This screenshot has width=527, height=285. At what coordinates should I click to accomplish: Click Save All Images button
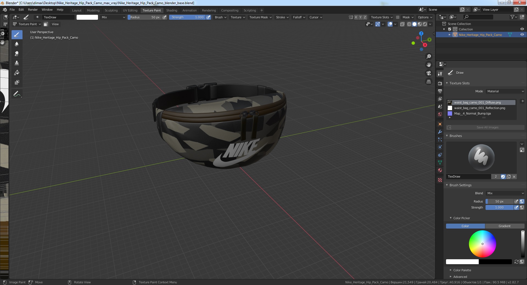click(x=485, y=127)
